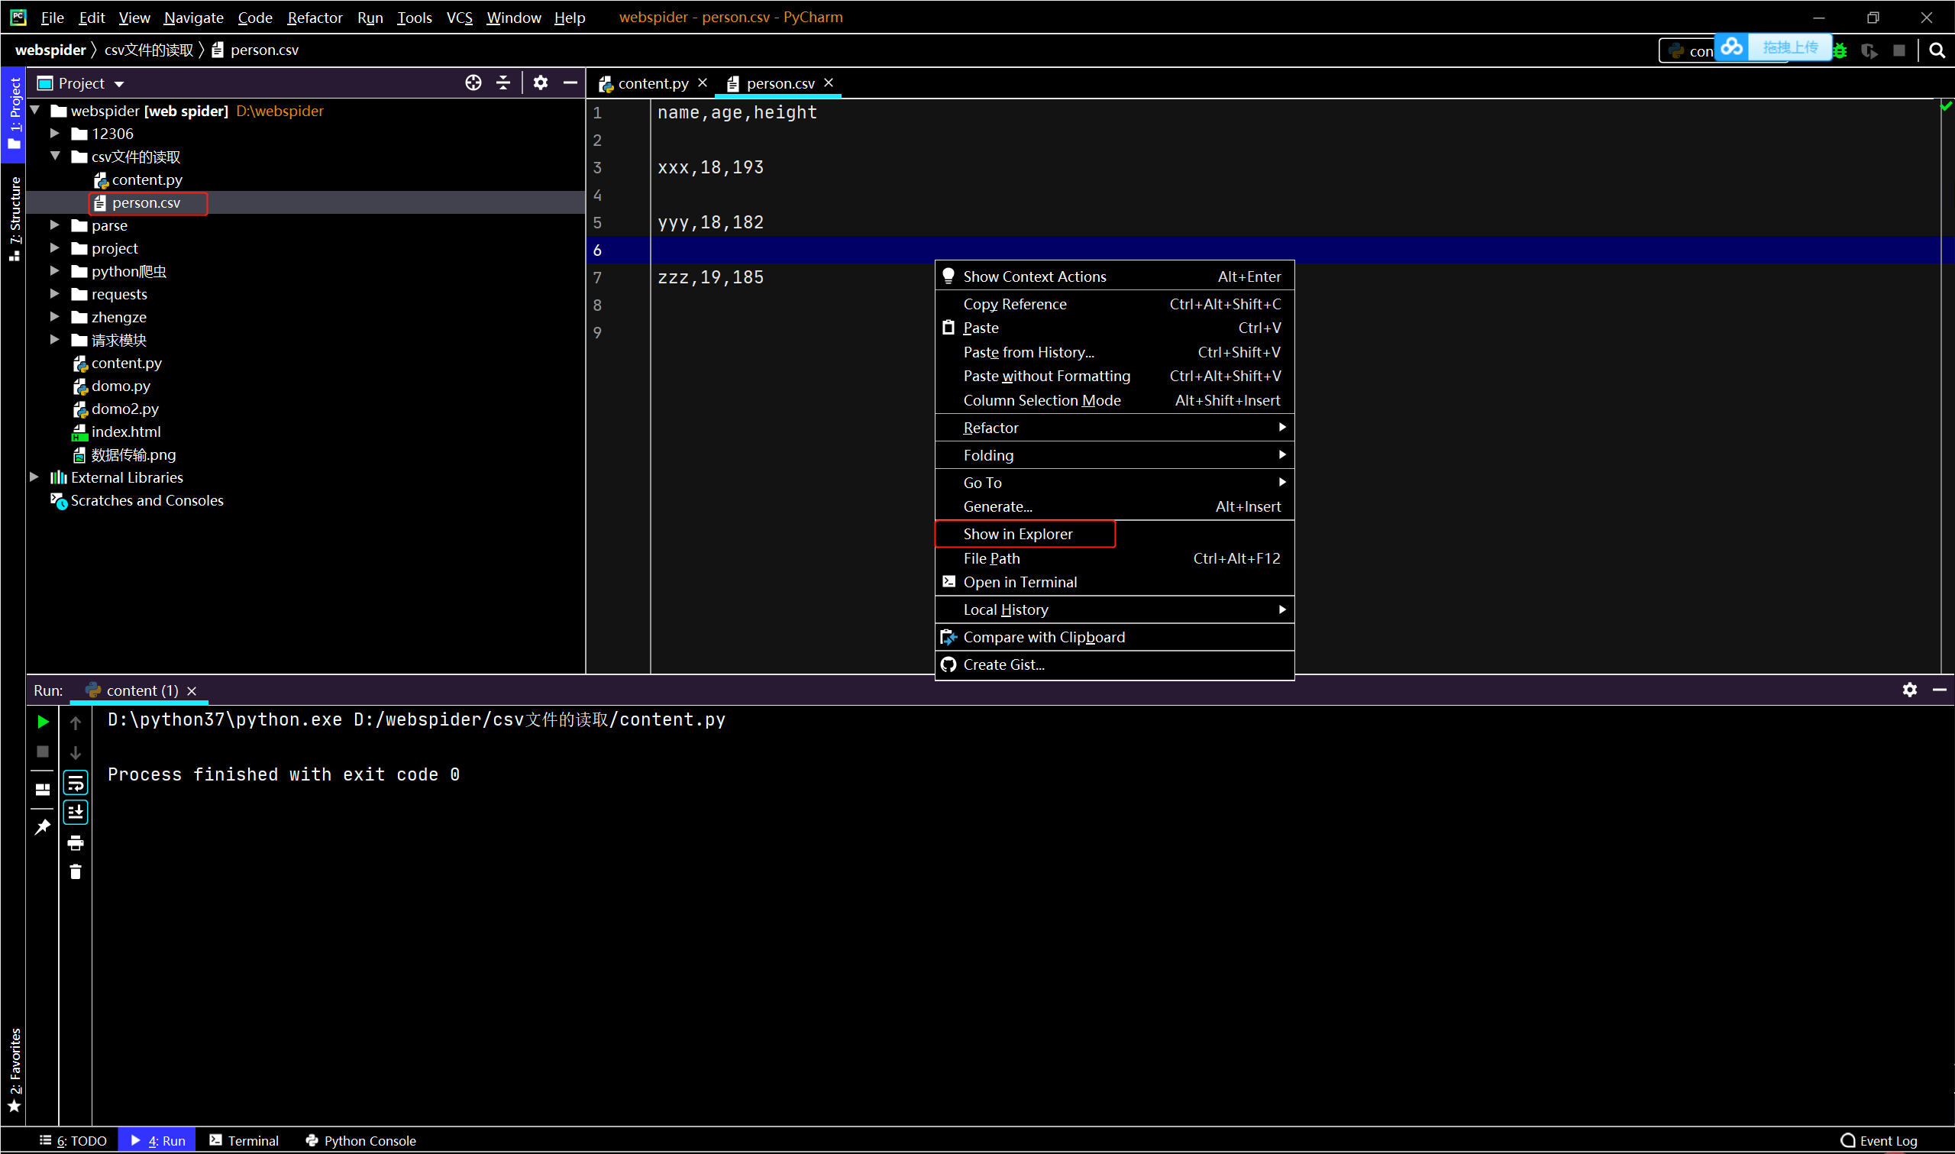Close the person.csv editor tab
Viewport: 1955px width, 1154px height.
click(829, 82)
